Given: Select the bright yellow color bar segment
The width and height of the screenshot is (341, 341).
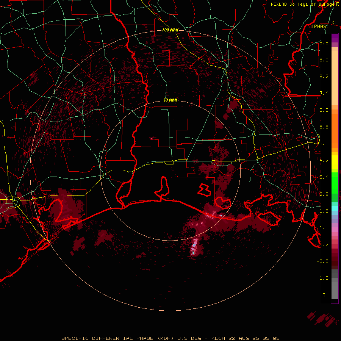Looking at the screenshot, I should point(335,162).
